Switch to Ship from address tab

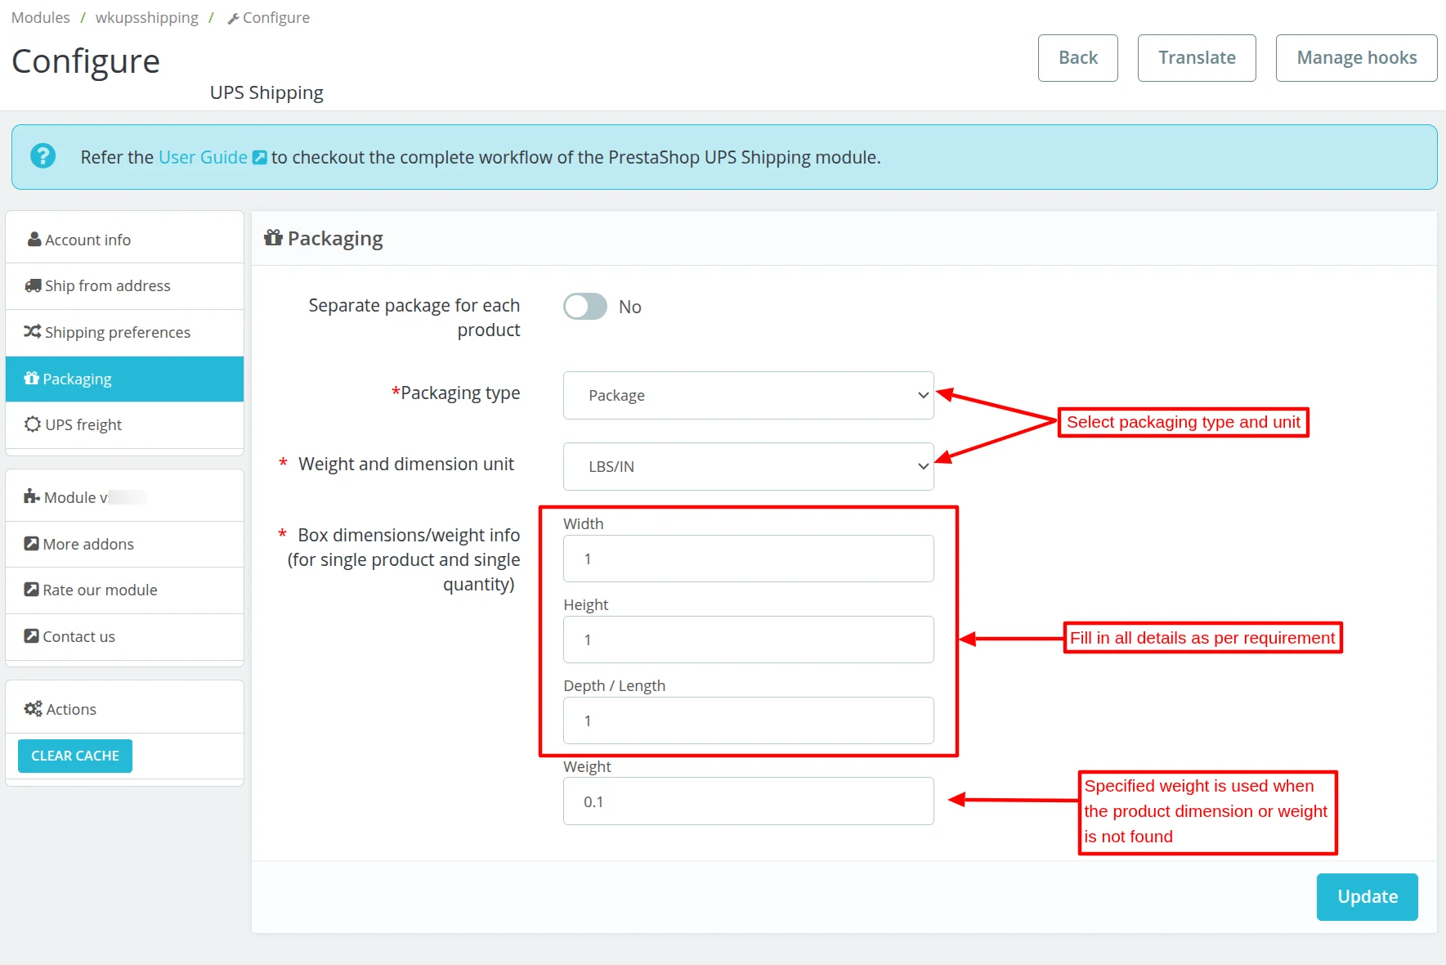[x=125, y=286]
